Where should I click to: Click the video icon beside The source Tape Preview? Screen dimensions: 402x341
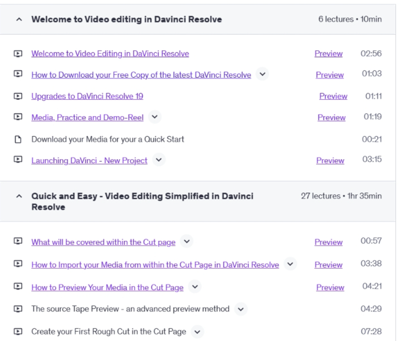tap(18, 309)
